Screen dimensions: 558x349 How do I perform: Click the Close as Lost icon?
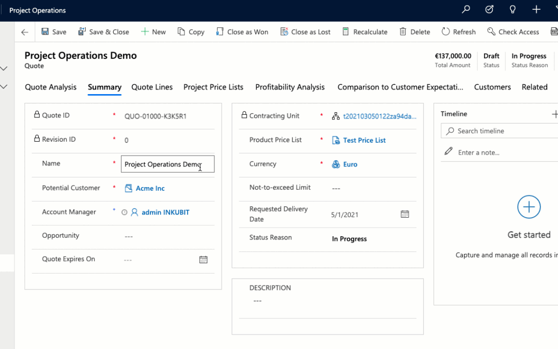(x=284, y=32)
